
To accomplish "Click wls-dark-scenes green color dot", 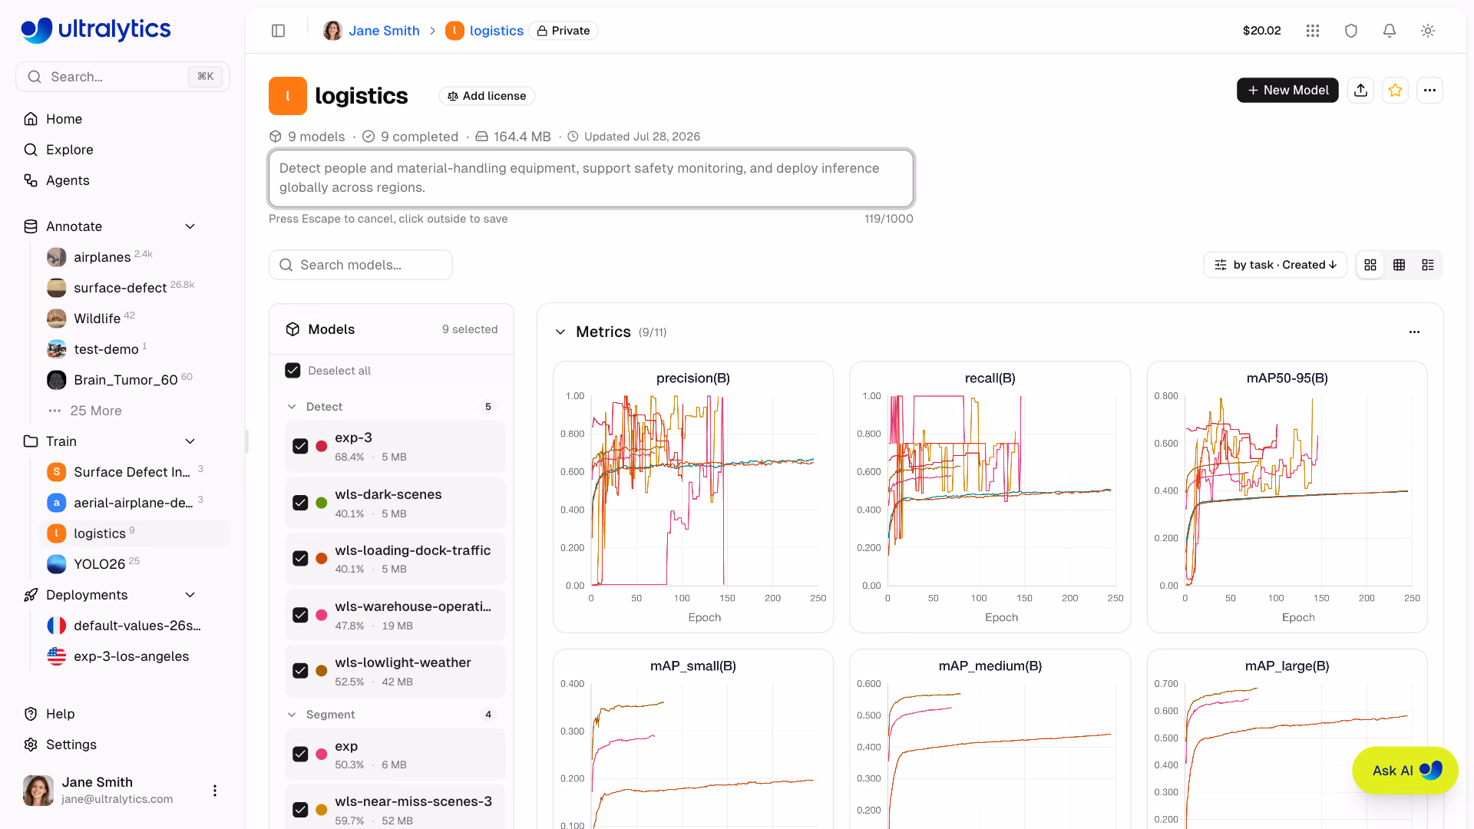I will 322,503.
